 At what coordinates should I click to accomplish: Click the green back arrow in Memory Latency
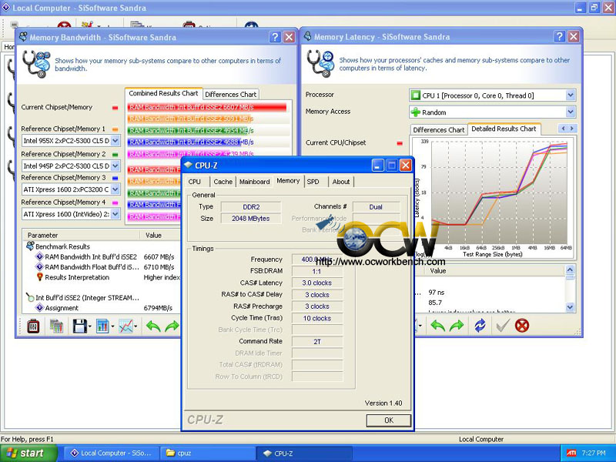[437, 326]
